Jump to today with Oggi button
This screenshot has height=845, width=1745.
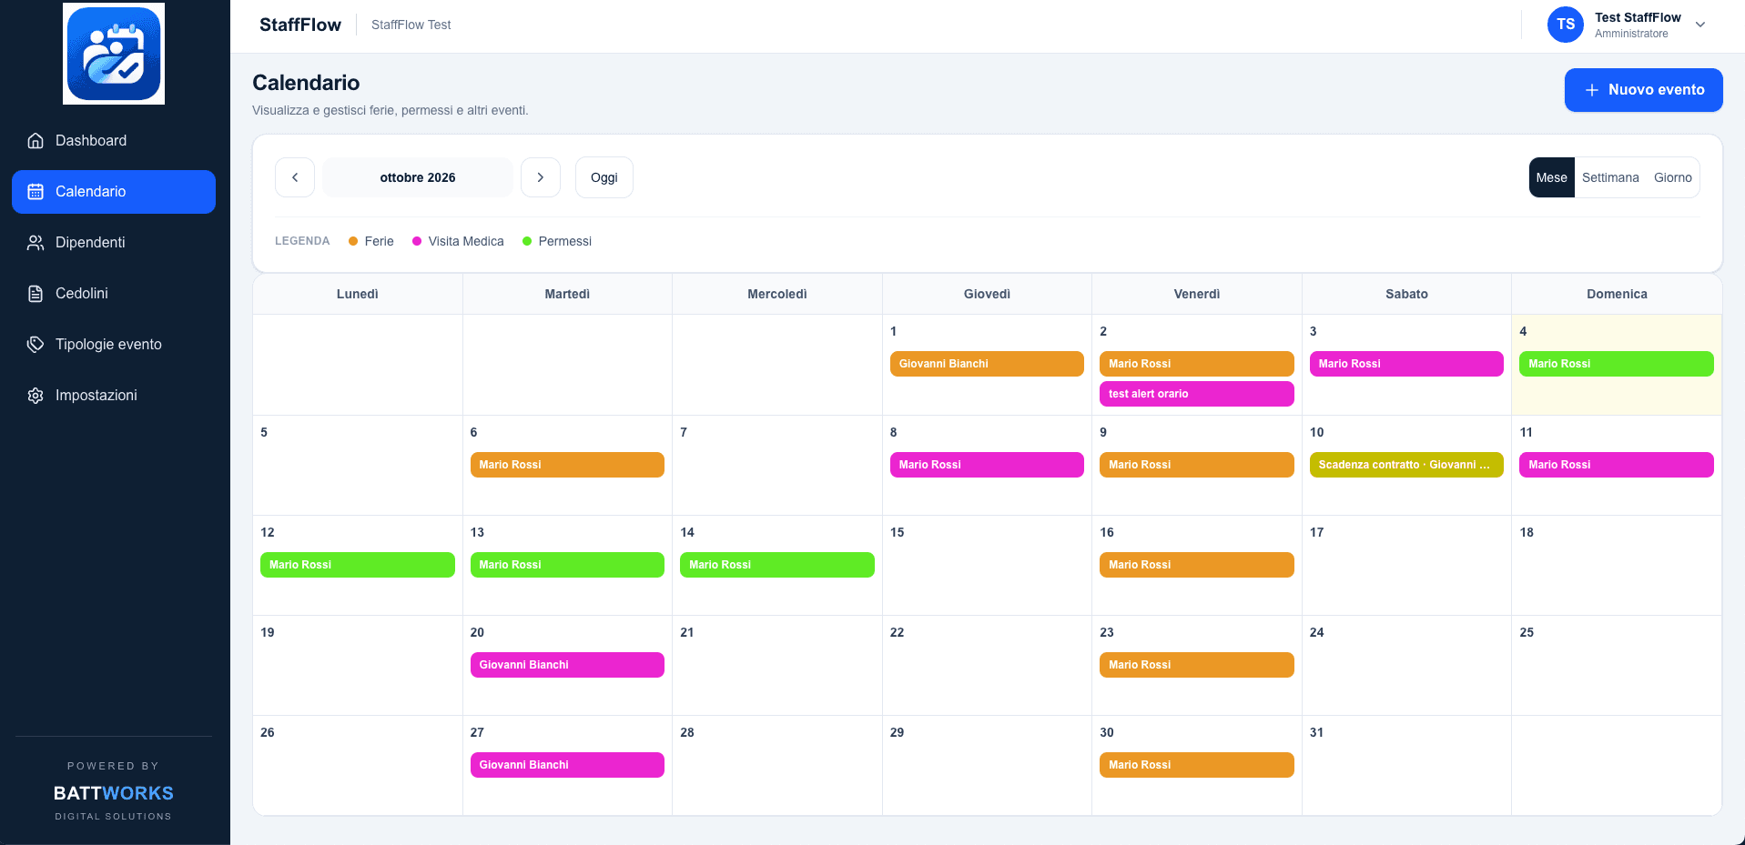[x=604, y=177]
